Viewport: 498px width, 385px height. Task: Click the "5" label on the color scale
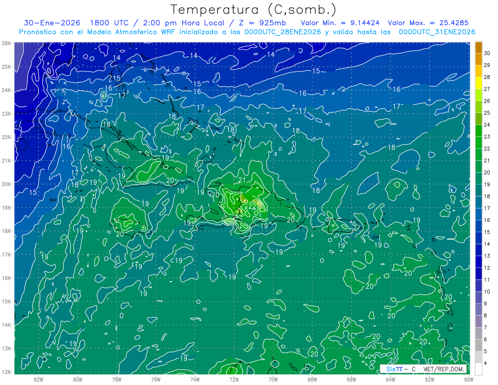pyautogui.click(x=486, y=351)
